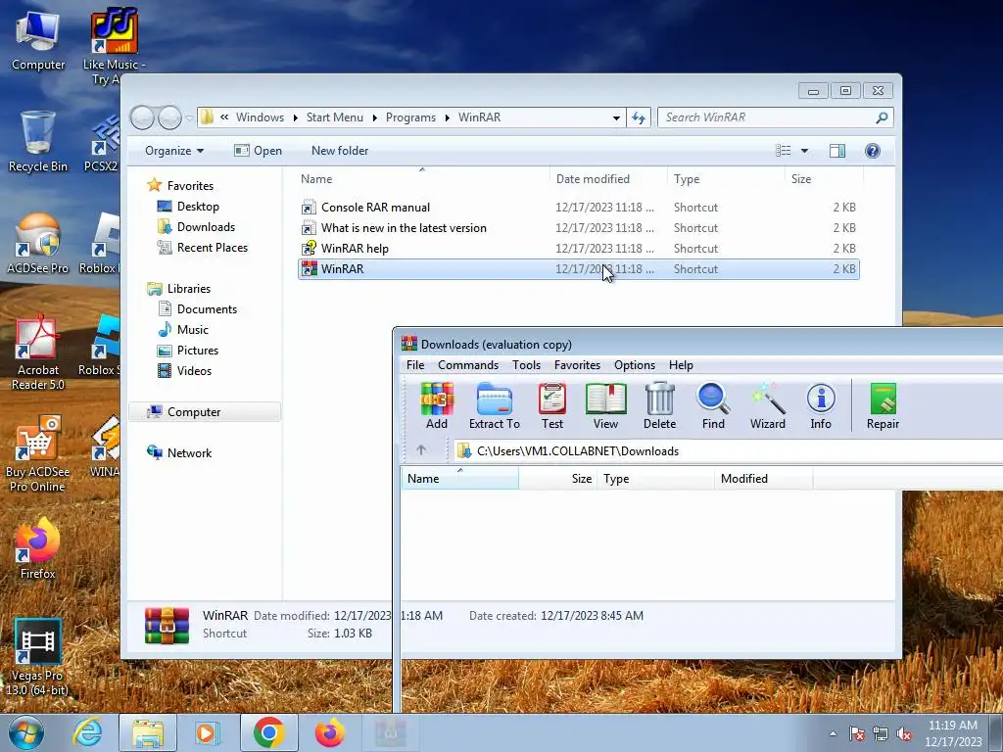The width and height of the screenshot is (1003, 752).
Task: Sort WinRAR list by Name column
Action: 460,478
